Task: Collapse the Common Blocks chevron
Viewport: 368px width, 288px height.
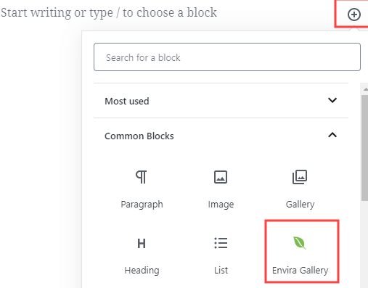Action: click(x=332, y=135)
